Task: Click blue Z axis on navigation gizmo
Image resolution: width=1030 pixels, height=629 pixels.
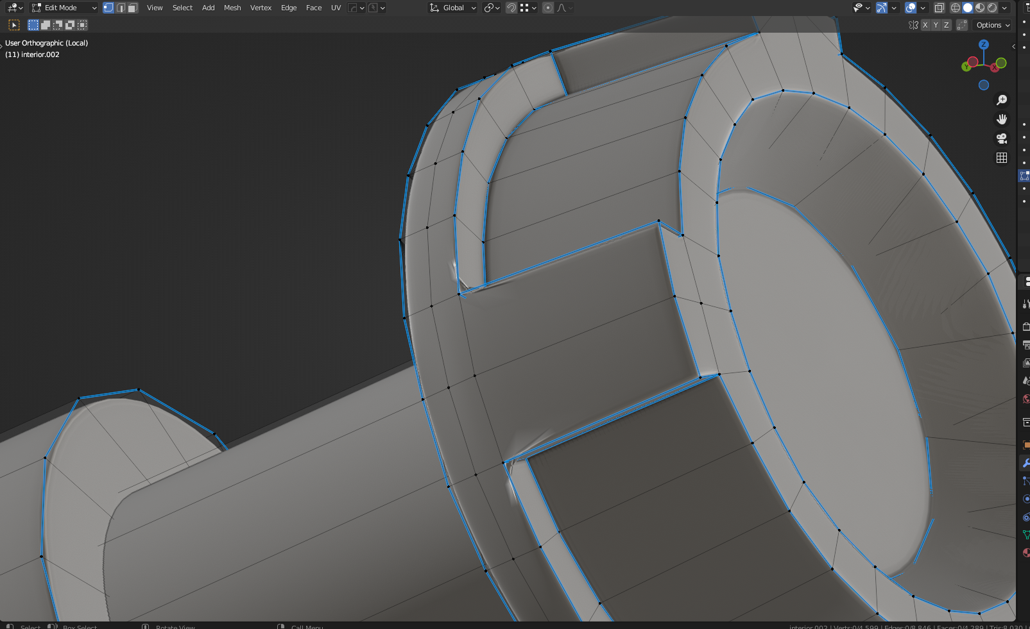Action: [x=984, y=44]
